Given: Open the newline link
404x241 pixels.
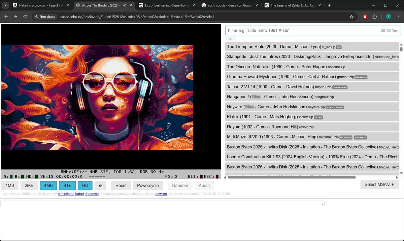Looking at the screenshot, I should (161, 194).
